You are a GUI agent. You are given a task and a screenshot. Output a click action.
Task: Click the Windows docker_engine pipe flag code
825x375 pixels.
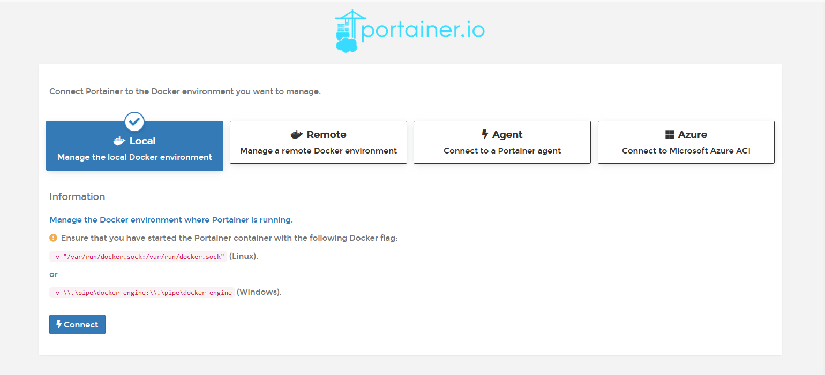pos(142,293)
